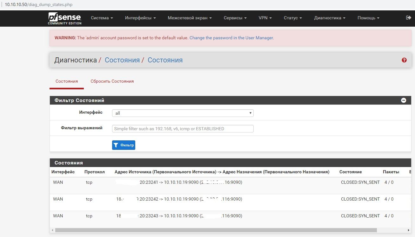415x237 pixels.
Task: Open the Статус menu
Action: [292, 18]
